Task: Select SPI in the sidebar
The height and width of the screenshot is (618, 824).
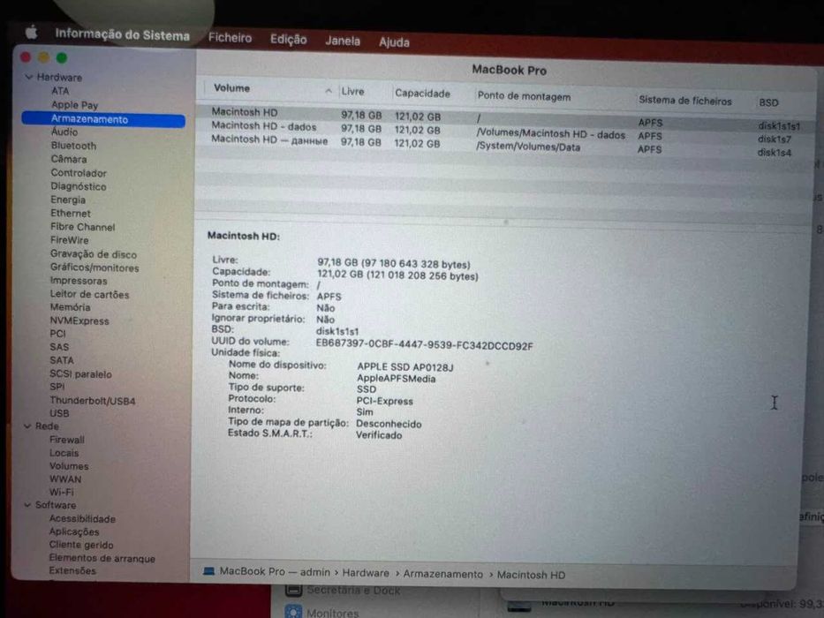Action: [57, 387]
